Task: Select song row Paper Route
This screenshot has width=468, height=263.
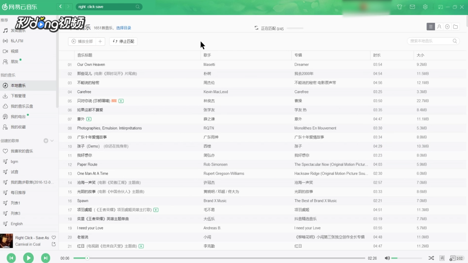Action: pos(263,165)
